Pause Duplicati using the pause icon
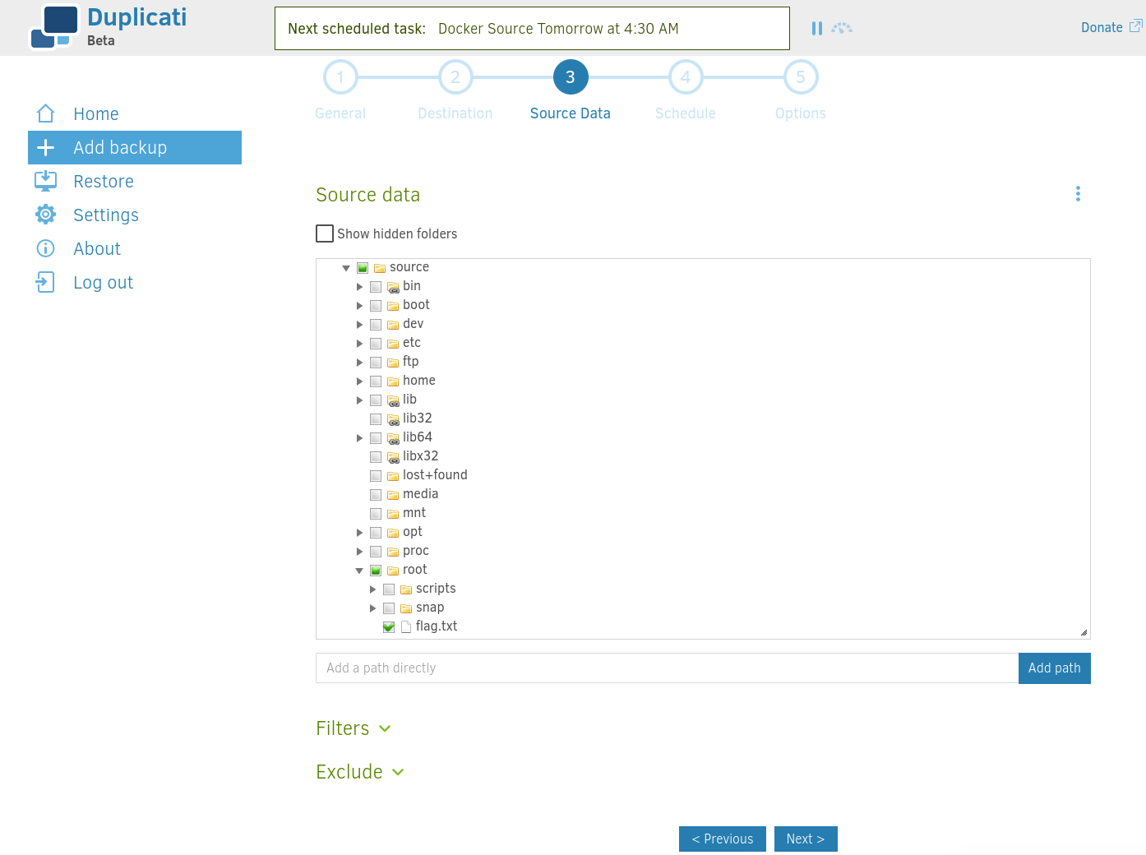 click(x=817, y=28)
